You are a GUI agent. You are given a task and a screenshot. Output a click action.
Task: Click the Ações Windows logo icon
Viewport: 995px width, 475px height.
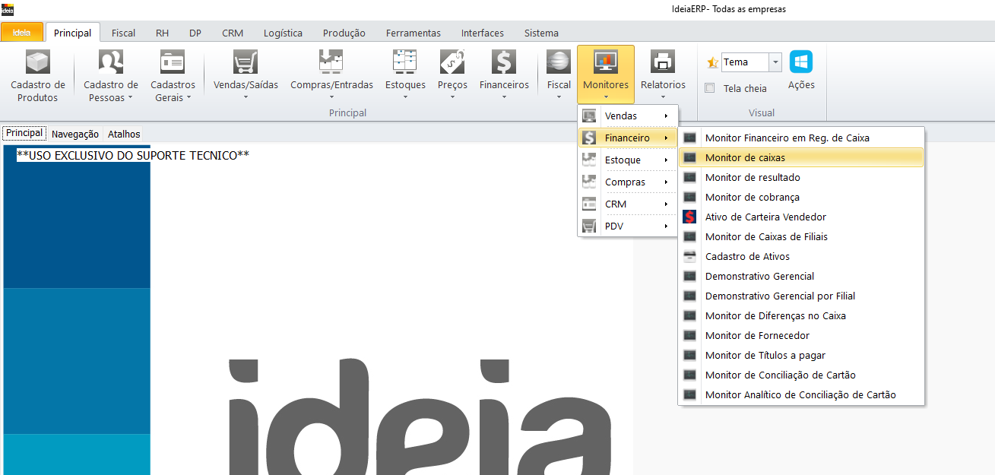[x=801, y=62]
